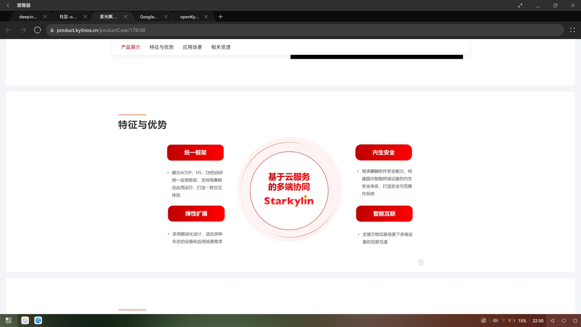
Task: Click the browser back navigation arrow
Action: tap(8, 30)
